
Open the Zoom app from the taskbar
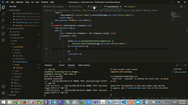point(138,102)
